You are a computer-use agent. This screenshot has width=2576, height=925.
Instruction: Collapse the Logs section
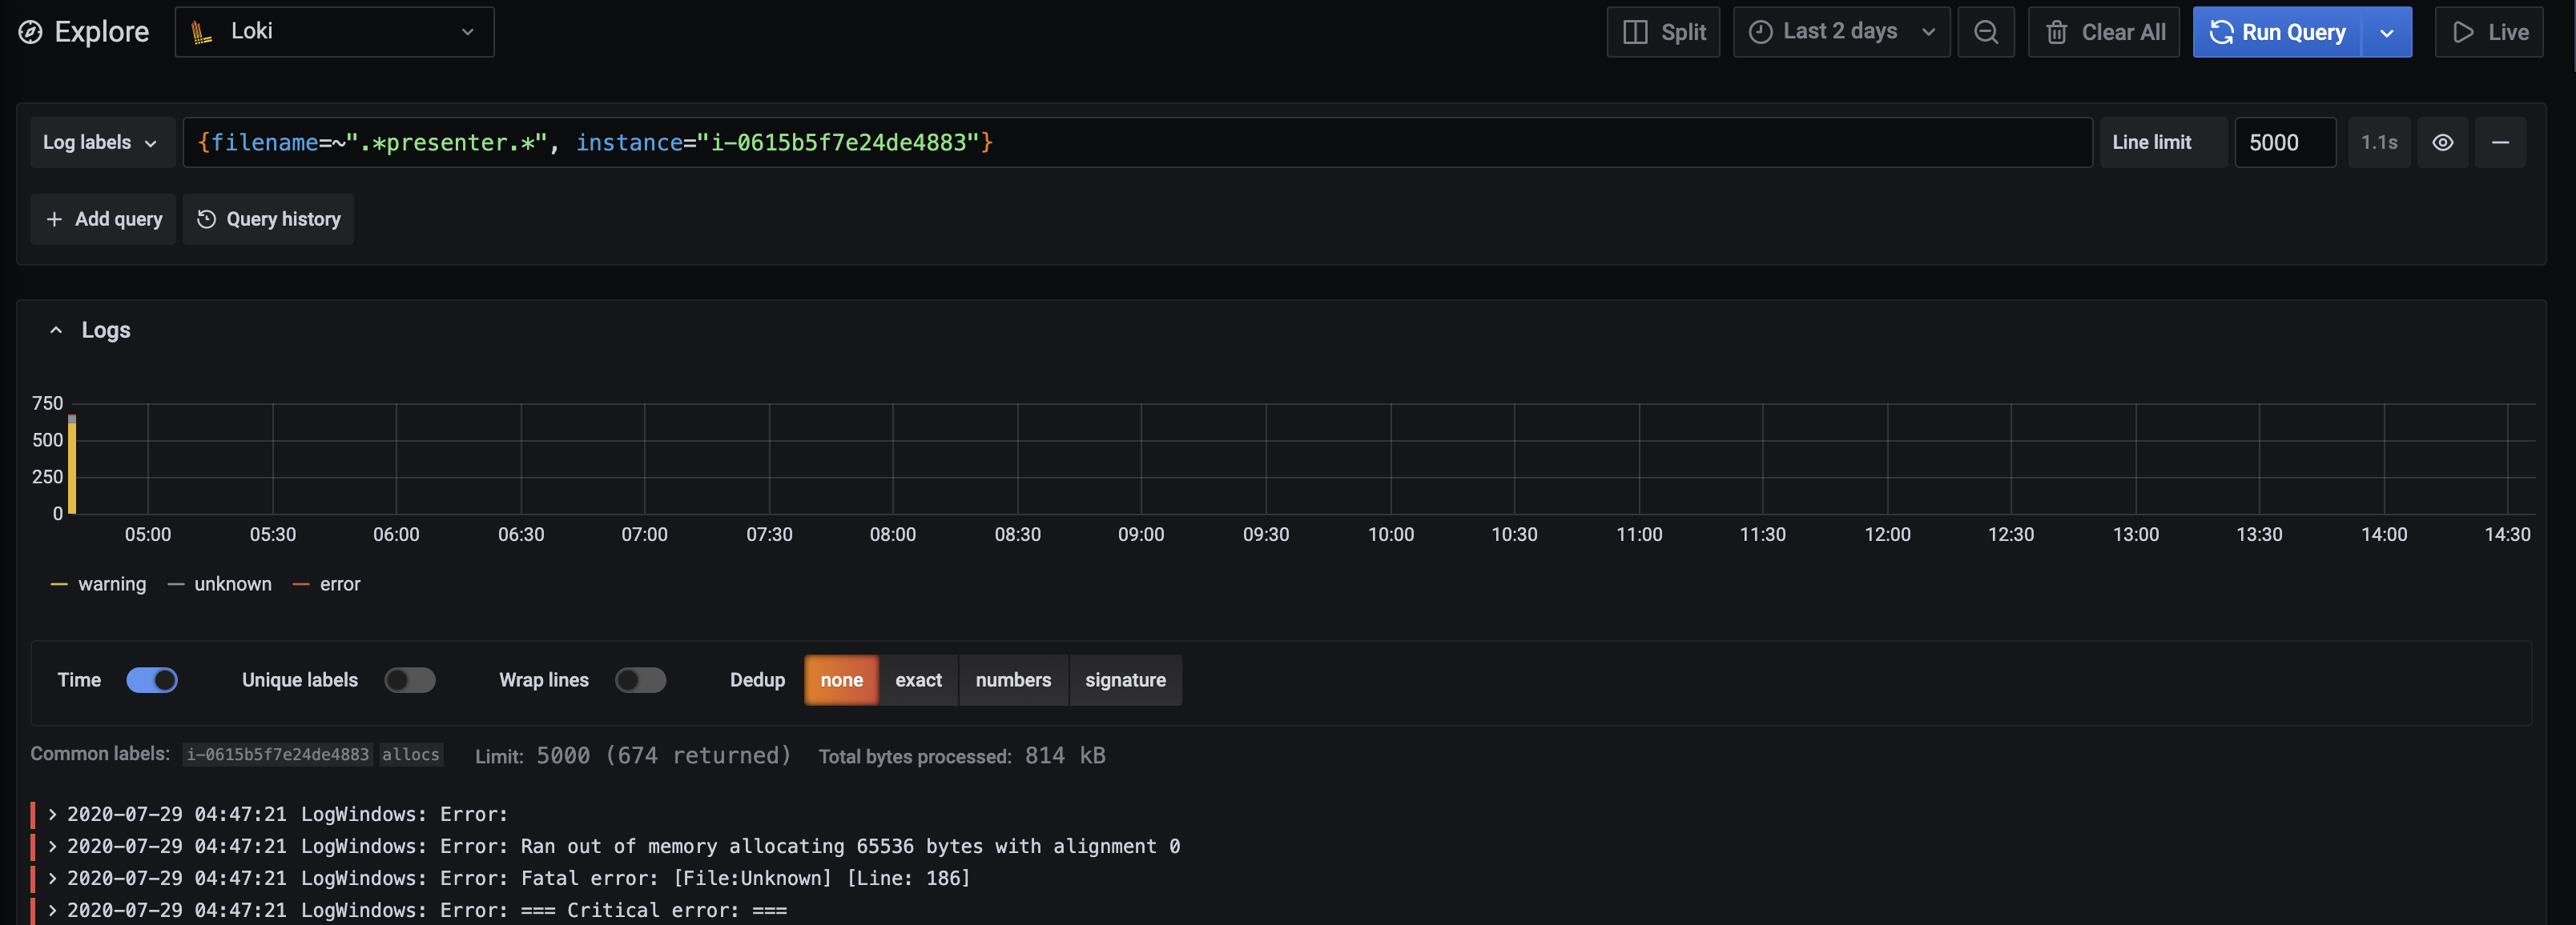pyautogui.click(x=56, y=330)
